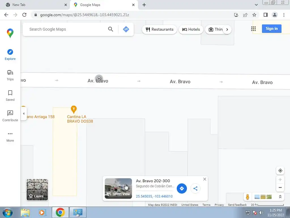This screenshot has width=290, height=218.
Task: Copy coordinates 25.545035, -103.446010
Action: click(x=154, y=196)
